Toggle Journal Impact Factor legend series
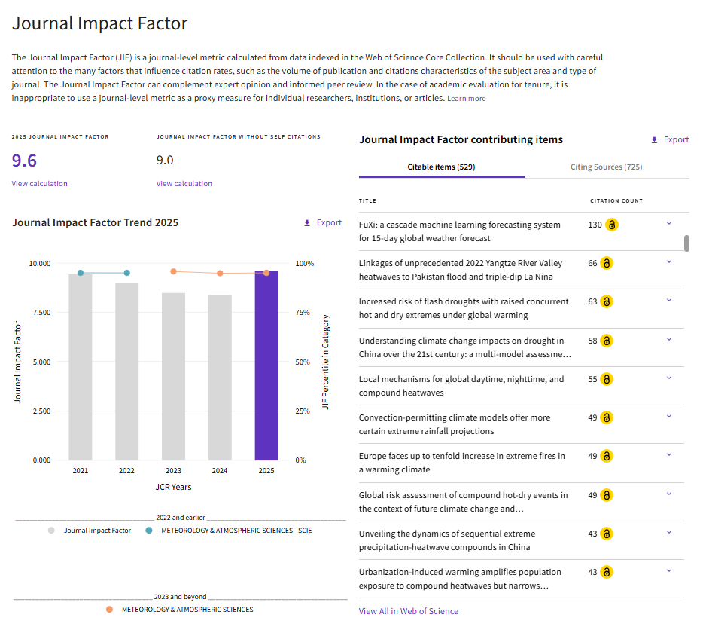This screenshot has height=630, width=703. coord(90,531)
